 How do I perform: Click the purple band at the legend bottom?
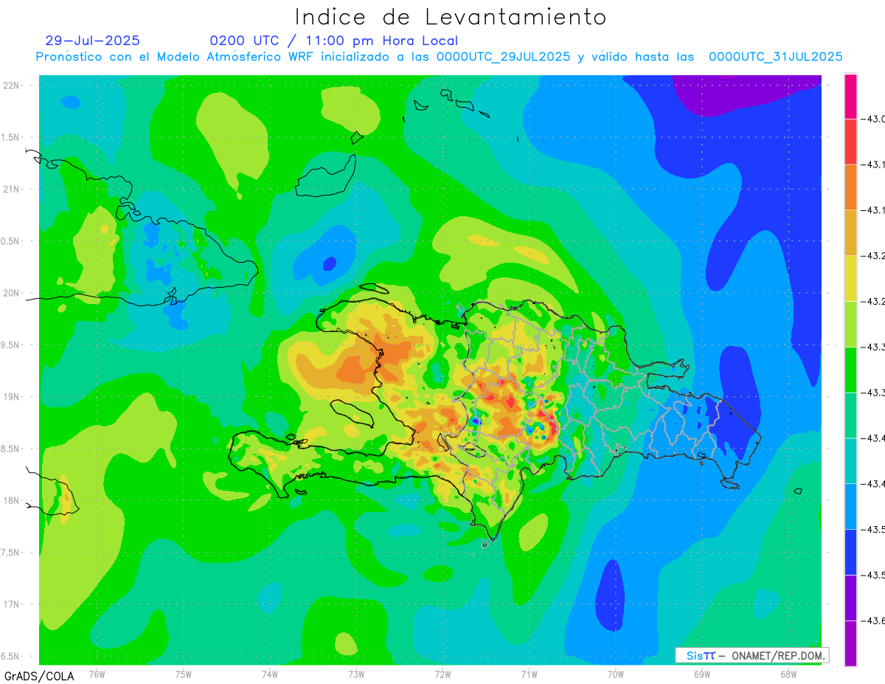tap(850, 643)
